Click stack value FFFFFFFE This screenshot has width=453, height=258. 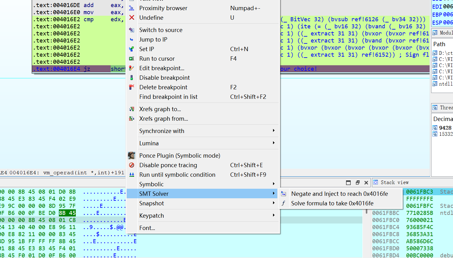419,199
